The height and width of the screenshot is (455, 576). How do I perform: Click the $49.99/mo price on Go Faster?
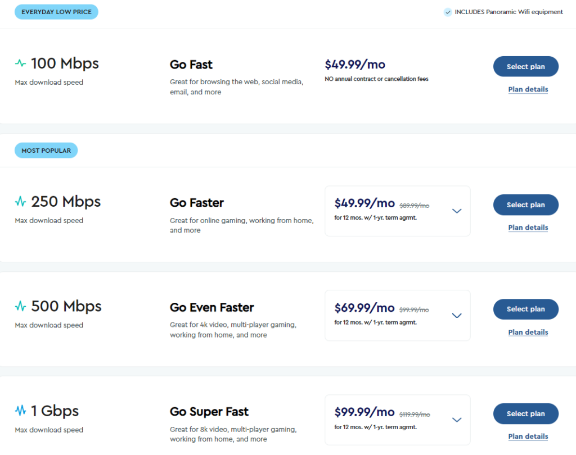(364, 203)
